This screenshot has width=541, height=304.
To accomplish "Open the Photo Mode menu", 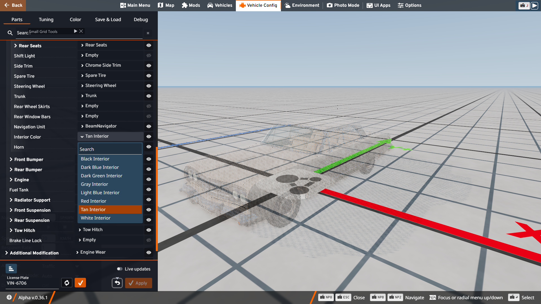I will pyautogui.click(x=343, y=5).
